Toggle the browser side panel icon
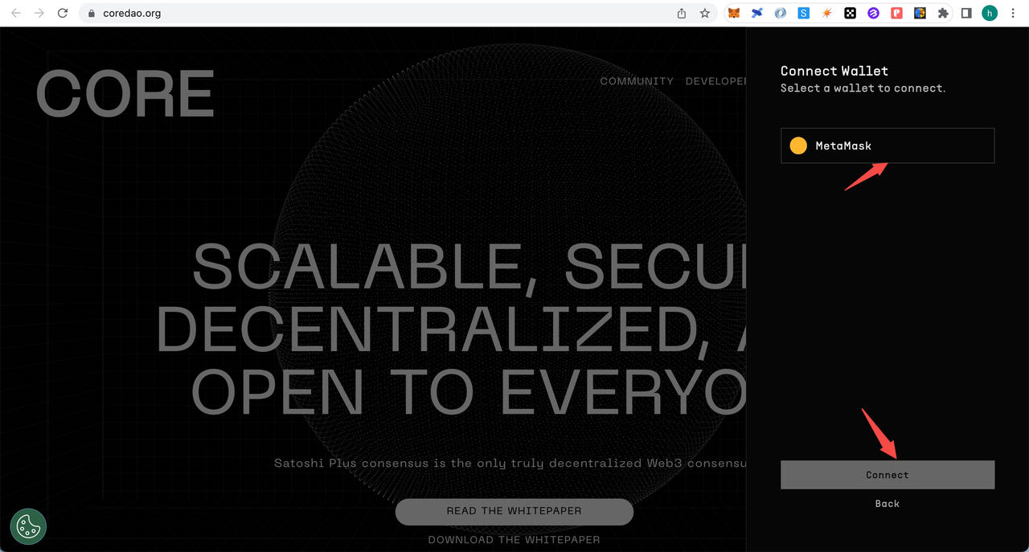The width and height of the screenshot is (1029, 552). click(966, 13)
